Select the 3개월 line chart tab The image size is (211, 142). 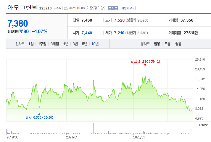[x=55, y=44]
